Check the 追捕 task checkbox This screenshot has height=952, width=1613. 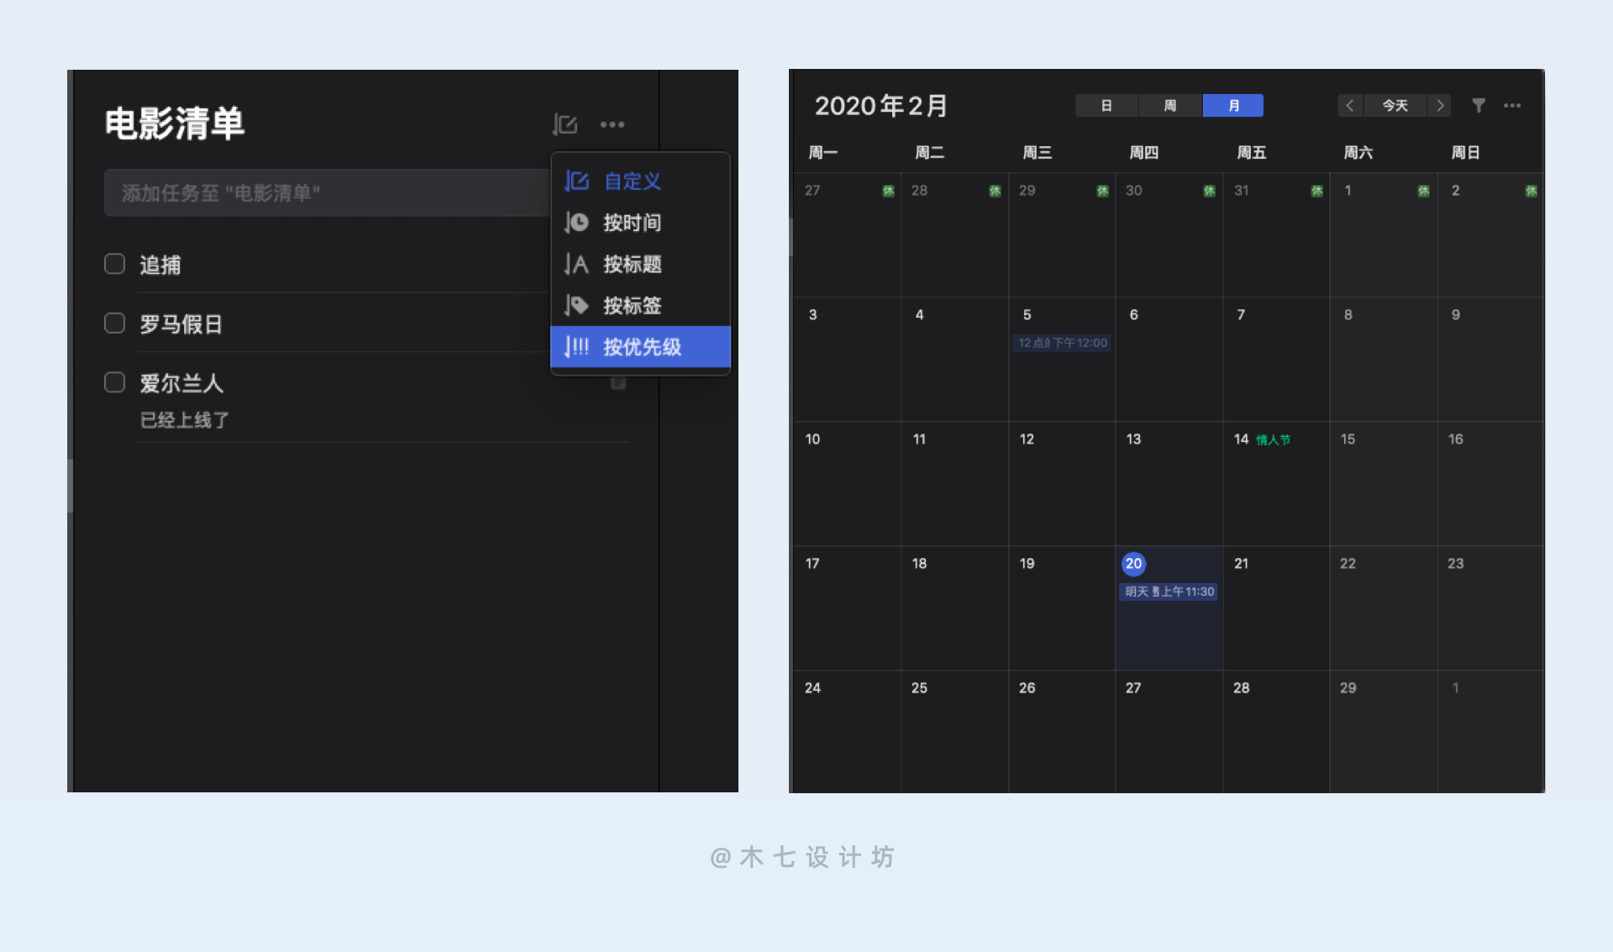click(115, 264)
